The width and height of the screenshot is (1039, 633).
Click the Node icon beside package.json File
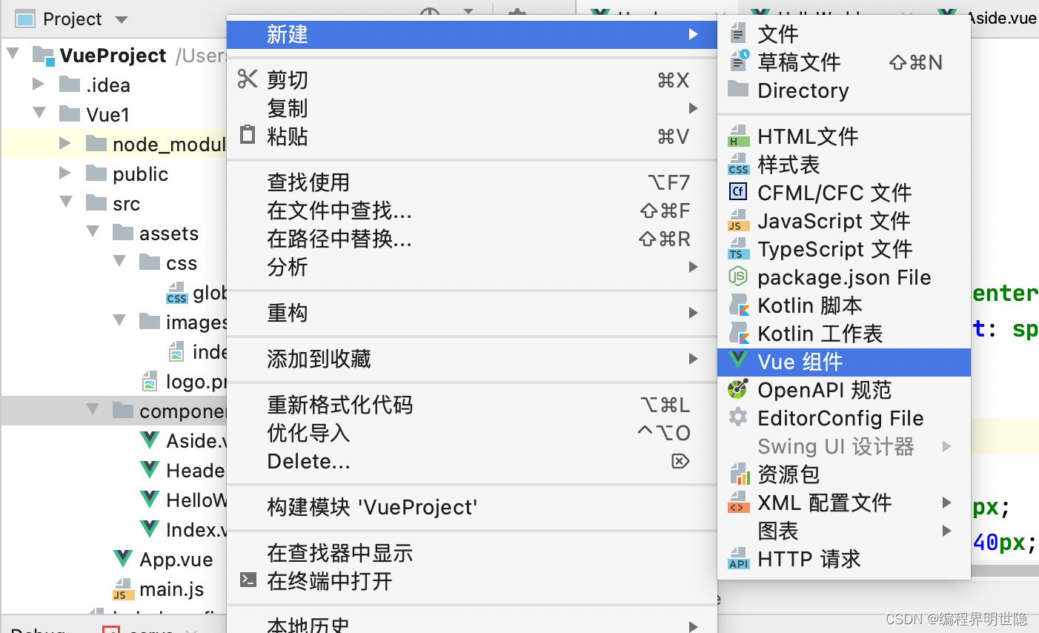coord(737,276)
